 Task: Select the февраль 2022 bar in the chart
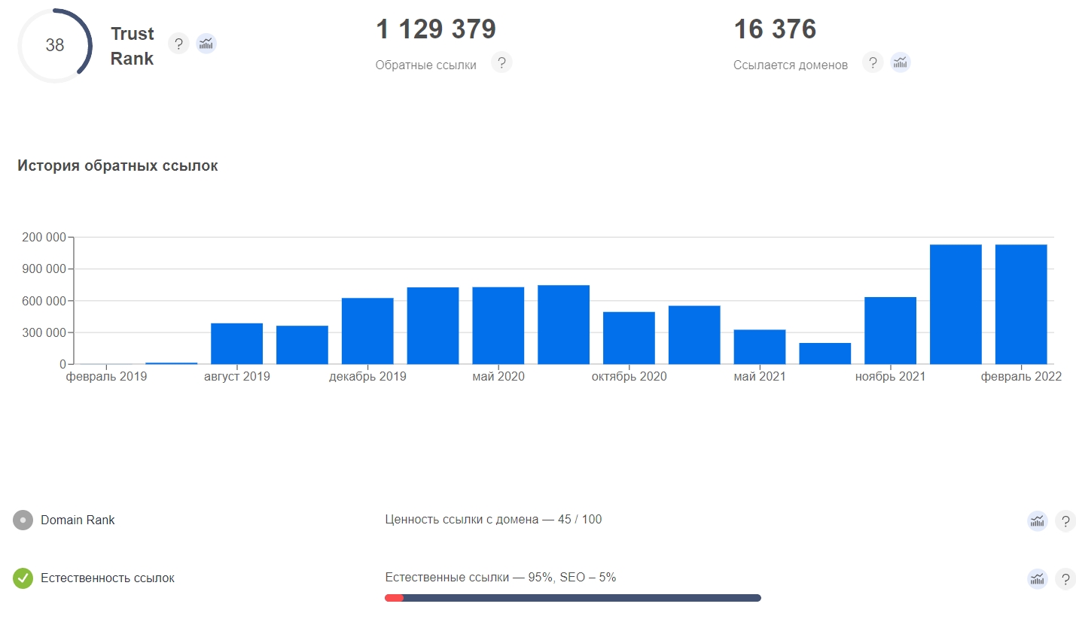1020,304
